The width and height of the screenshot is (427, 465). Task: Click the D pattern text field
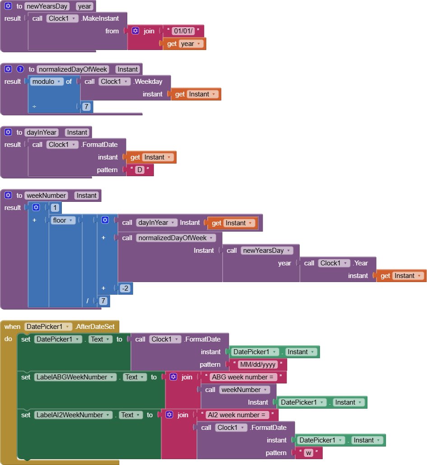tap(139, 169)
